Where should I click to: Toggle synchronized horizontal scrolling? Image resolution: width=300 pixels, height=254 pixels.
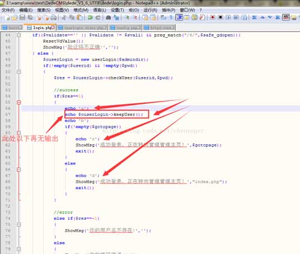pyautogui.click(x=153, y=17)
